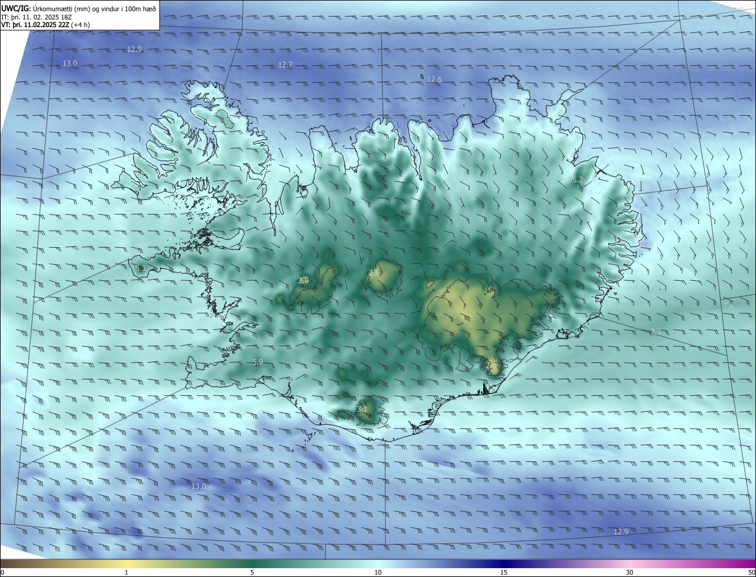Viewport: 756px width, 577px height.
Task: Click the colorbar tick label 1
Action: [x=126, y=572]
